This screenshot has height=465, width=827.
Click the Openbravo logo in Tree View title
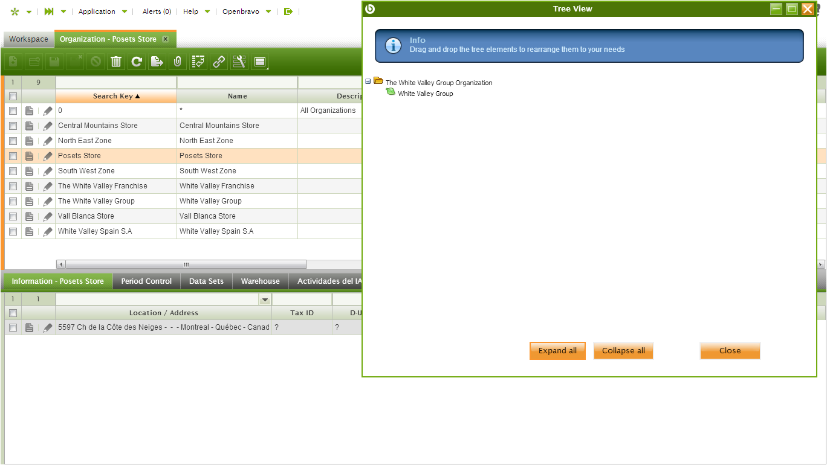coord(371,8)
